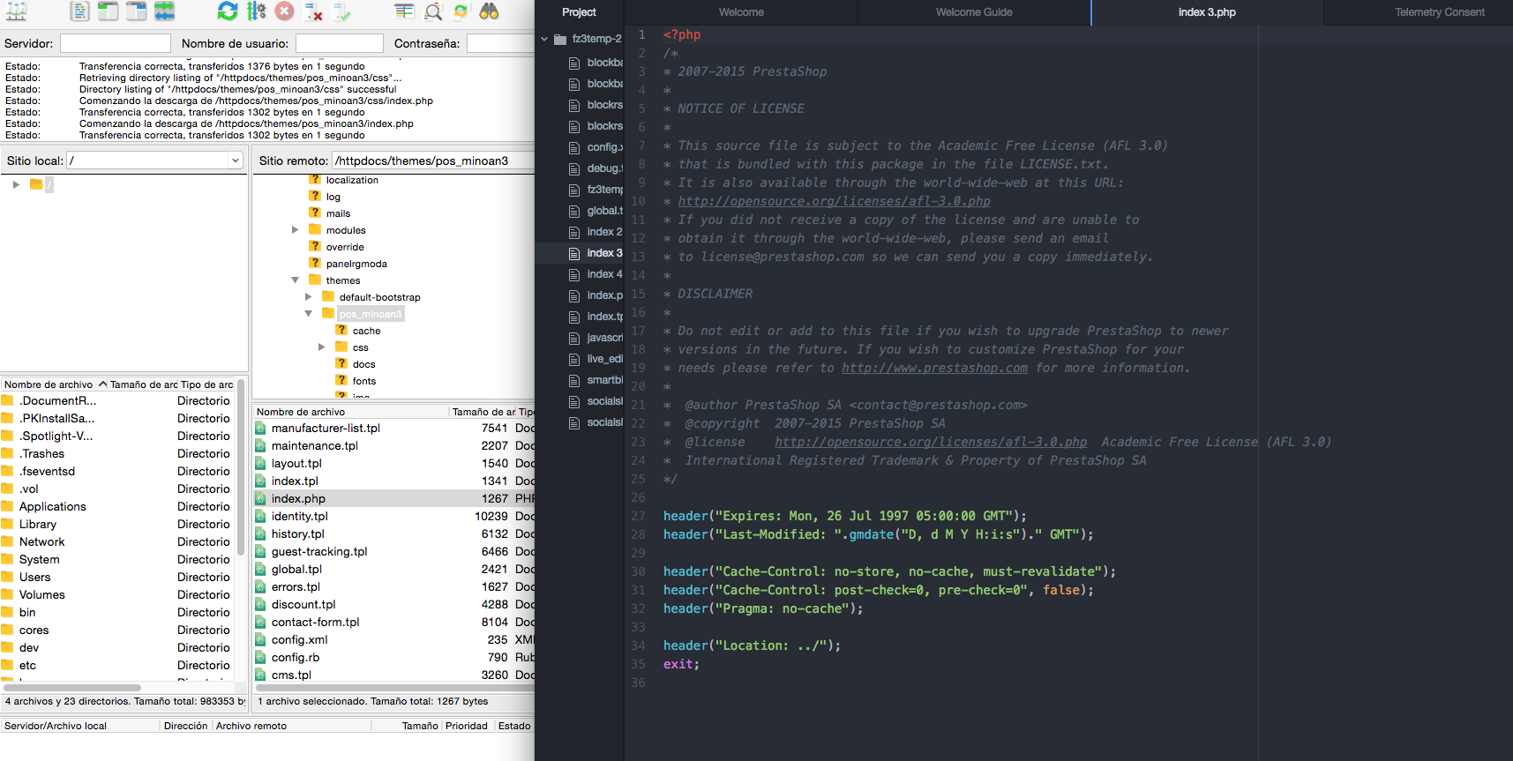Screen dimensions: 1513x761
Task: Click the binoculars file search icon
Action: [x=489, y=11]
